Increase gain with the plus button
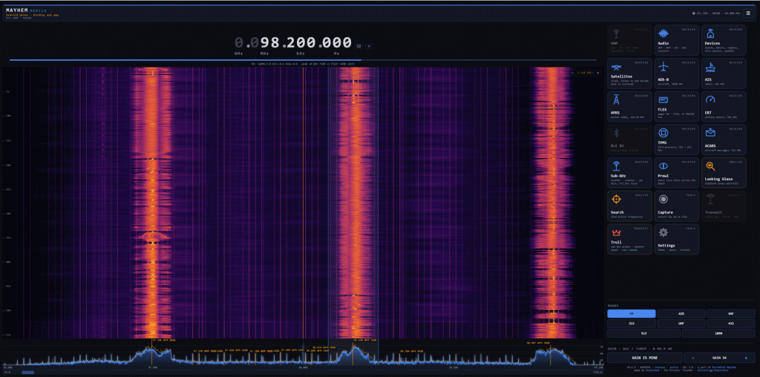The image size is (760, 377). coord(746,358)
